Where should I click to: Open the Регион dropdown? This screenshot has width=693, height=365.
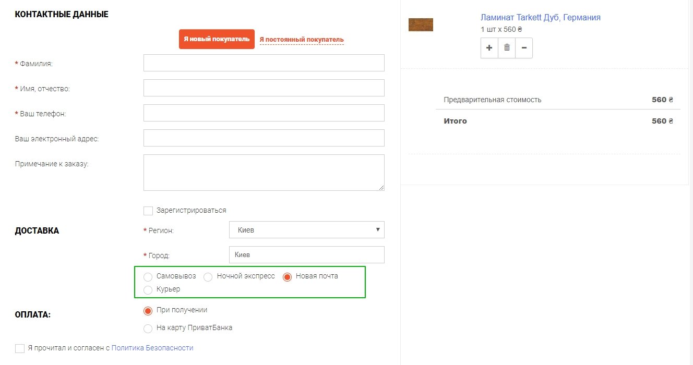(x=306, y=230)
